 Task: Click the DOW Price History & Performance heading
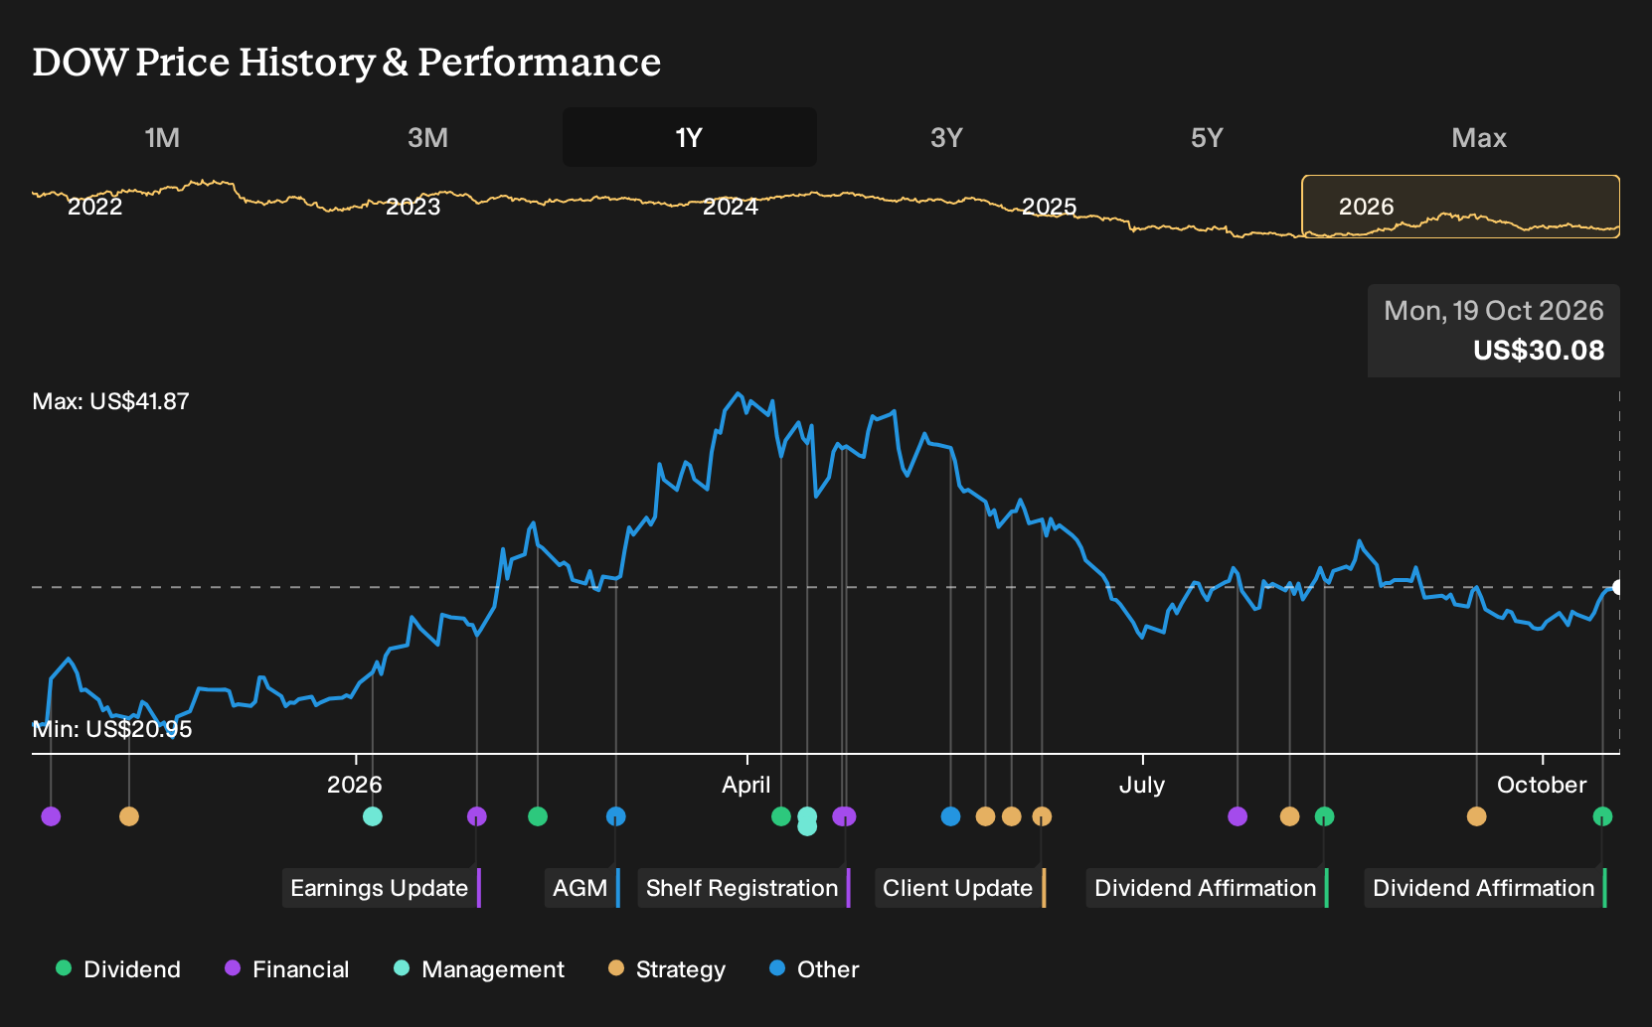(347, 62)
